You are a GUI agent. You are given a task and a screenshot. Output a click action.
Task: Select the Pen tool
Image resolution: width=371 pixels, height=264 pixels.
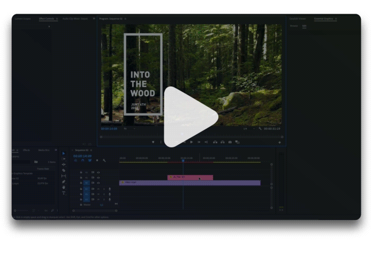coord(64,181)
